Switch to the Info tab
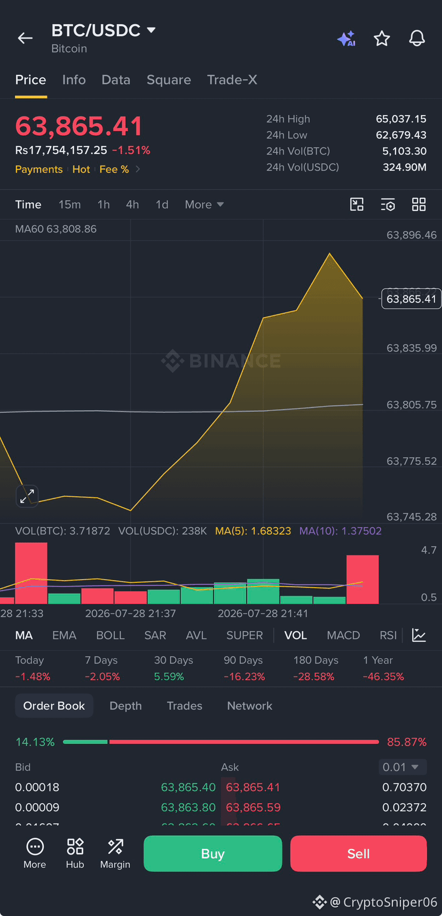 [x=74, y=80]
